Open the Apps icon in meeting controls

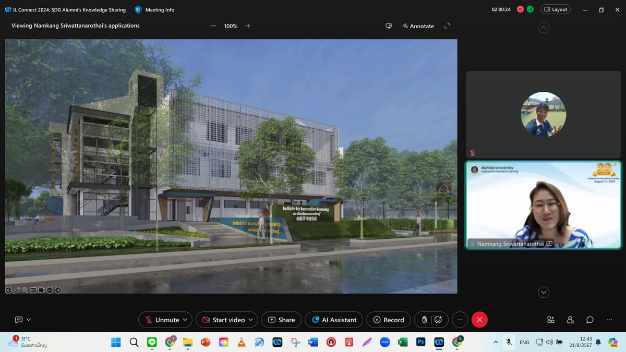click(x=551, y=320)
